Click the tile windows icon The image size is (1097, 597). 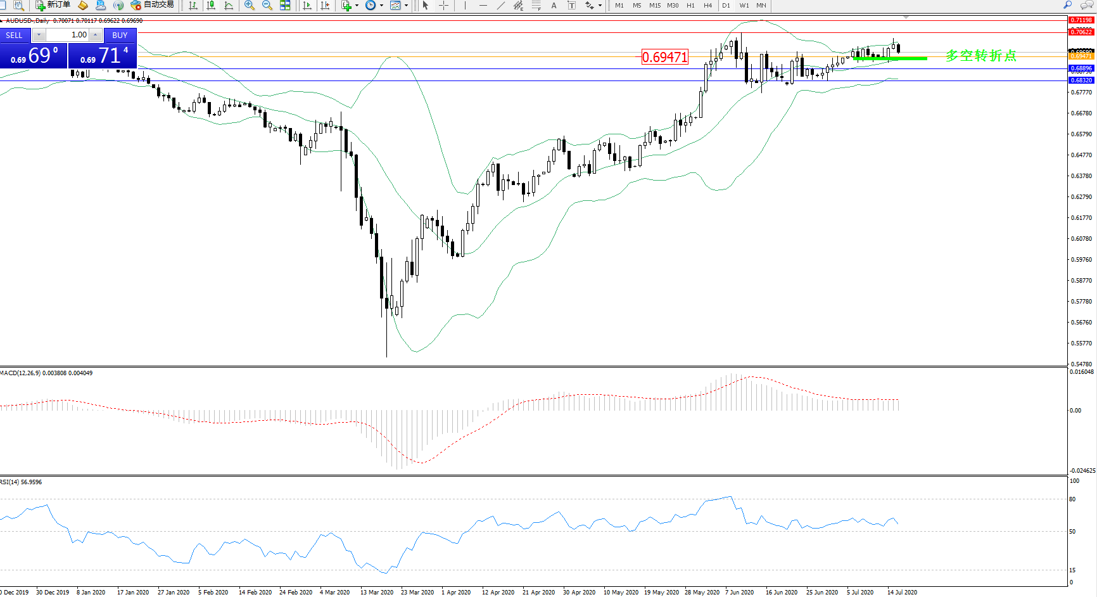285,5
